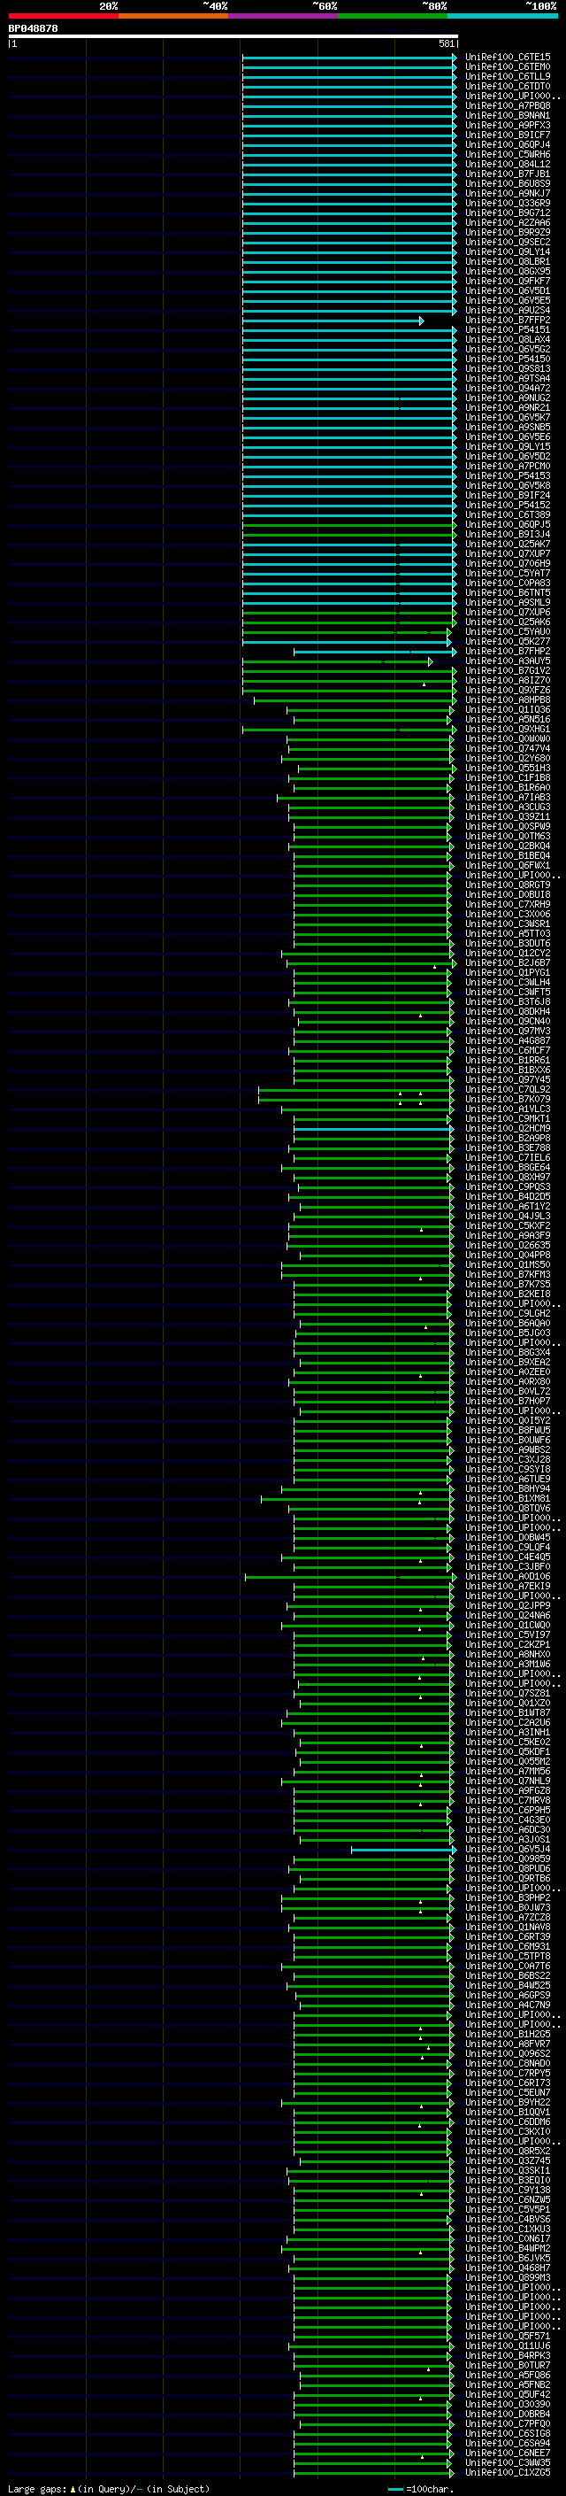Viewport: 566px width, 2496px height.
Task: Open hit UniRef100_B9NAN1
Action: pyautogui.click(x=508, y=115)
